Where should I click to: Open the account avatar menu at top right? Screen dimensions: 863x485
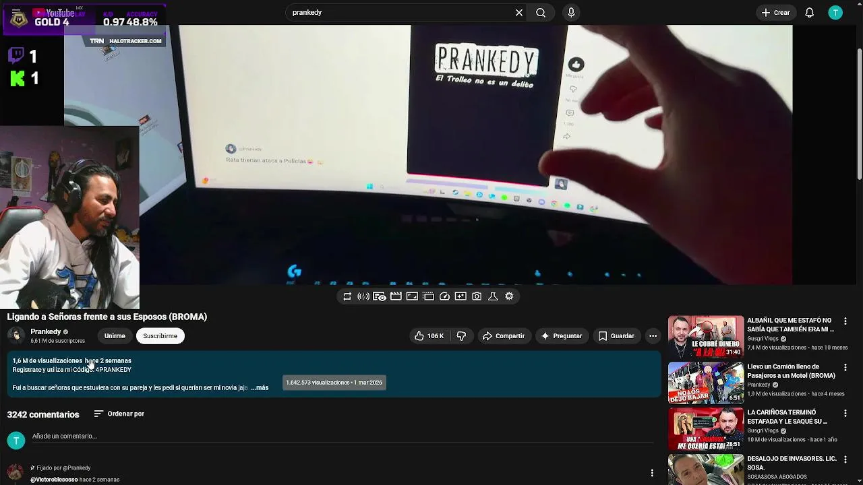coord(835,12)
